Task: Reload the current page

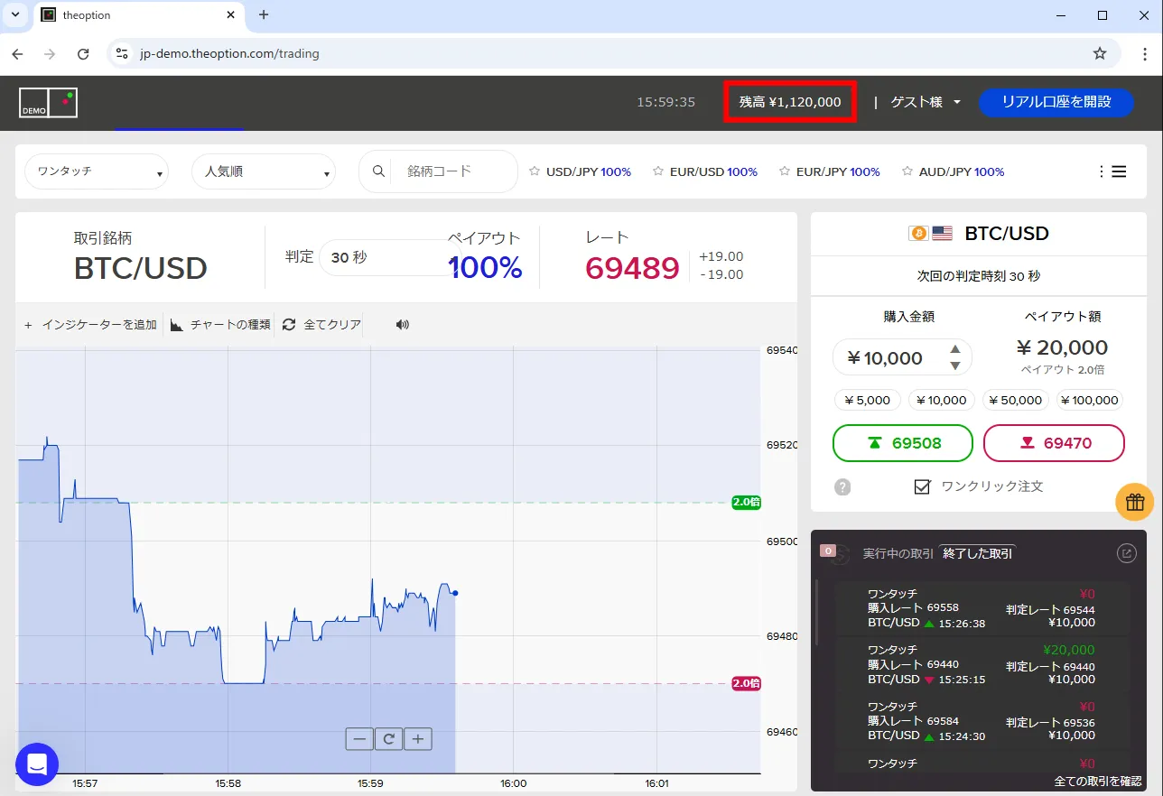Action: pos(83,54)
